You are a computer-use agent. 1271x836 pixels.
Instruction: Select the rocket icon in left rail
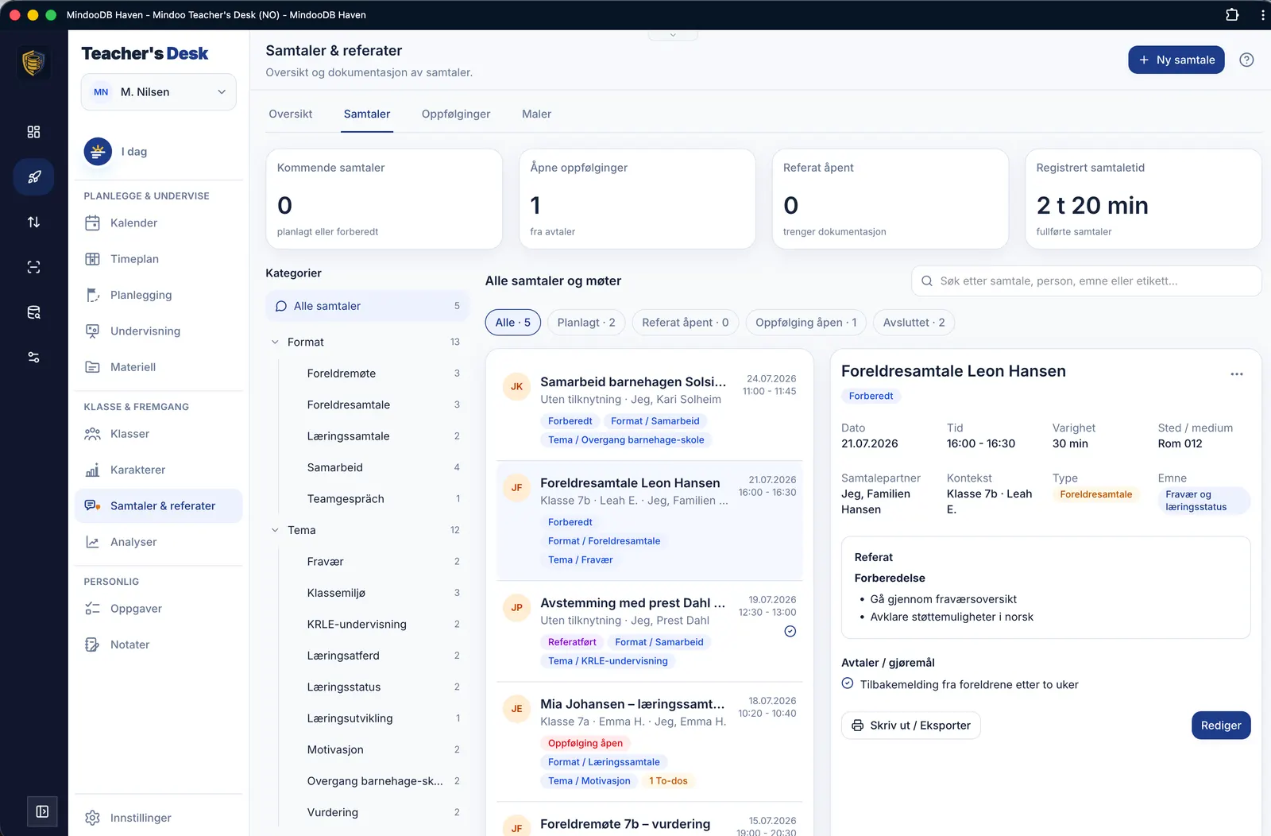pos(33,176)
